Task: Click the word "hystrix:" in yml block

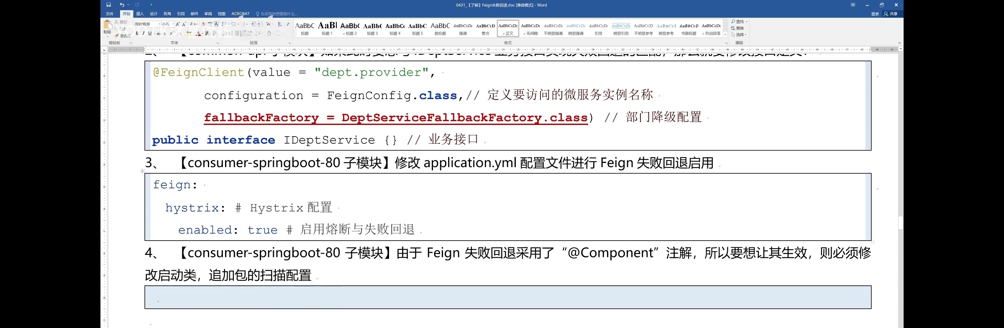Action: [x=195, y=208]
